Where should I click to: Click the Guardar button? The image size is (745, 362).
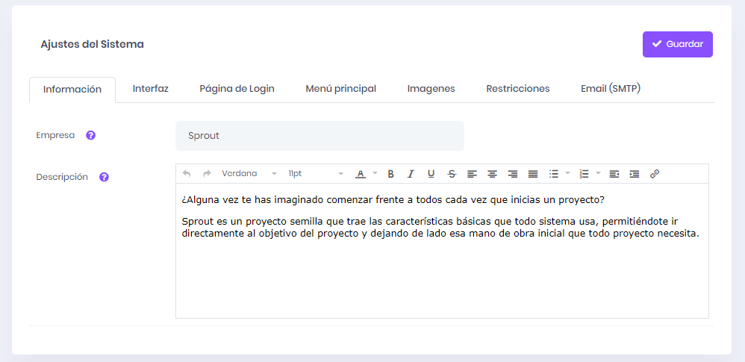coord(677,44)
